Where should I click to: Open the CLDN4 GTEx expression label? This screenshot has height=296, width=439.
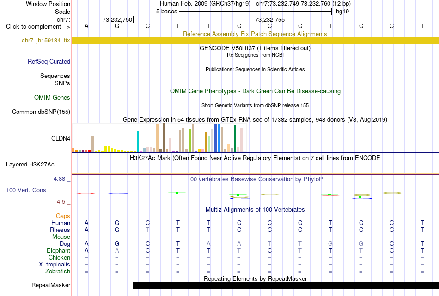(x=61, y=138)
